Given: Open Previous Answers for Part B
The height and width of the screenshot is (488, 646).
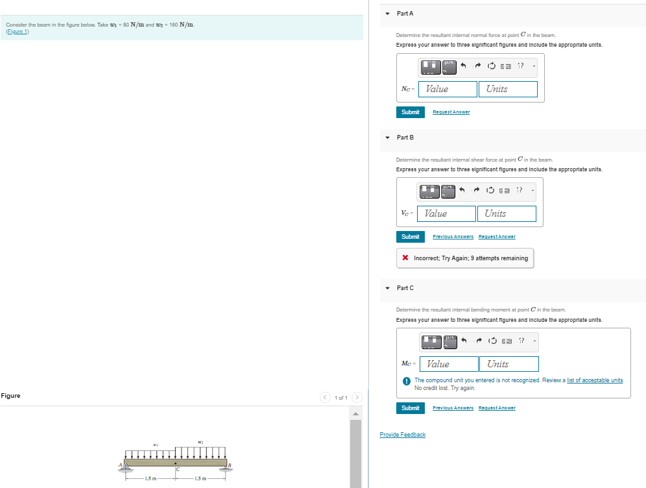Looking at the screenshot, I should pos(453,237).
